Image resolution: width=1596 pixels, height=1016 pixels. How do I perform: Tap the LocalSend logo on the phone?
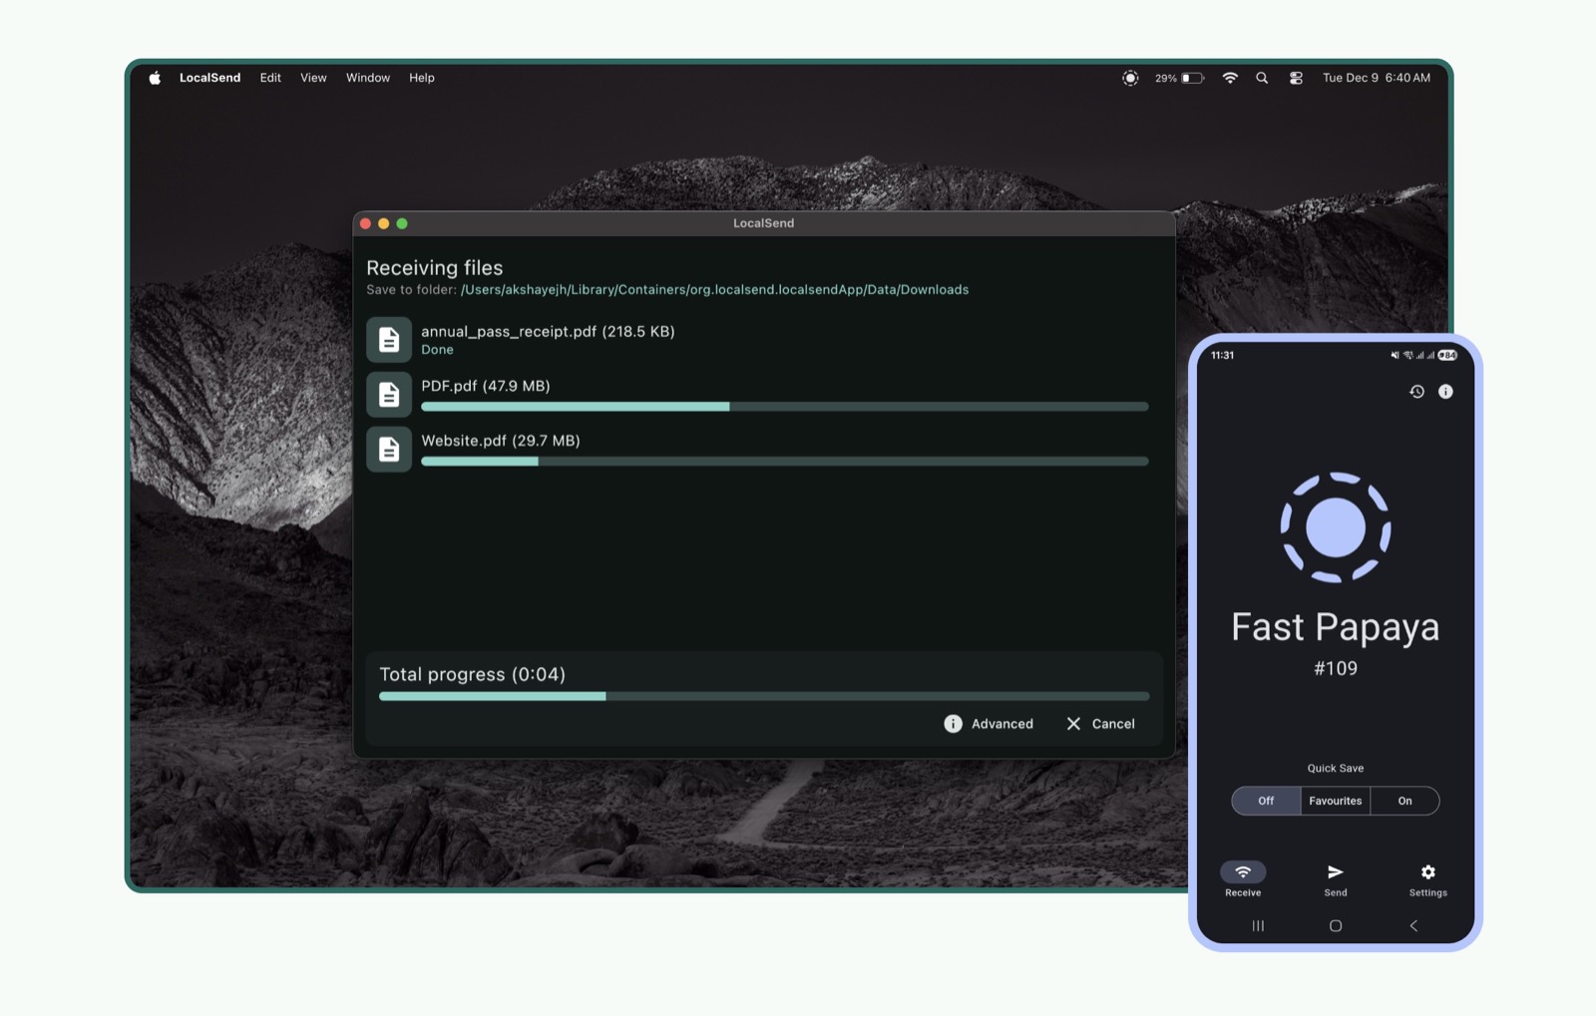pos(1336,527)
